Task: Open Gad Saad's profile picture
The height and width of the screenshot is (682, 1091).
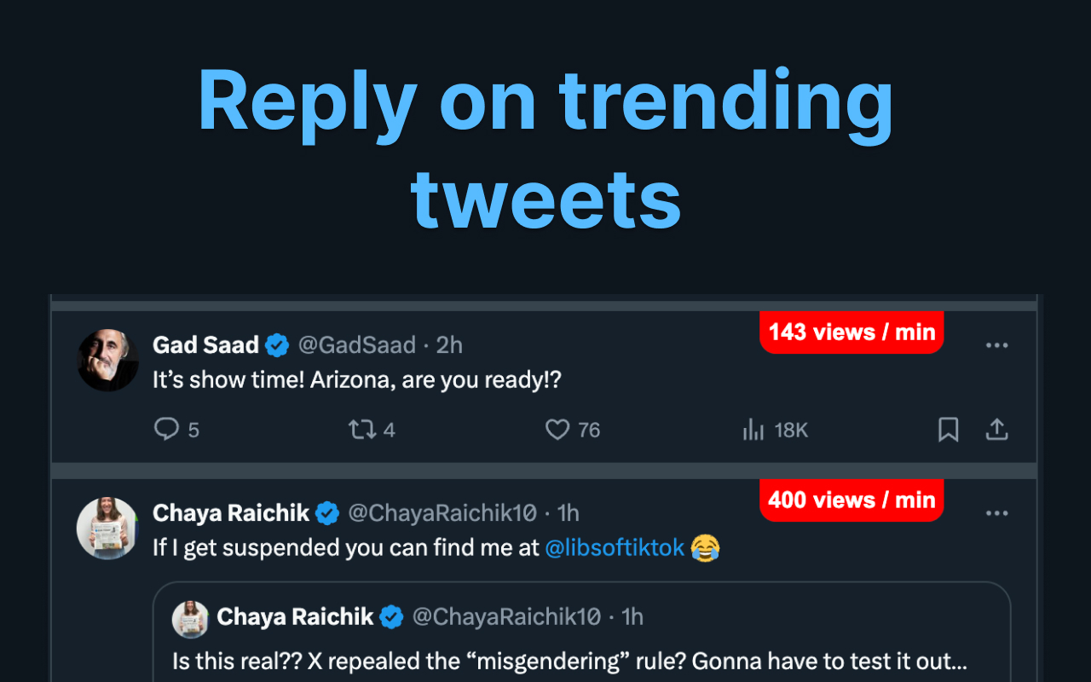Action: (x=108, y=360)
